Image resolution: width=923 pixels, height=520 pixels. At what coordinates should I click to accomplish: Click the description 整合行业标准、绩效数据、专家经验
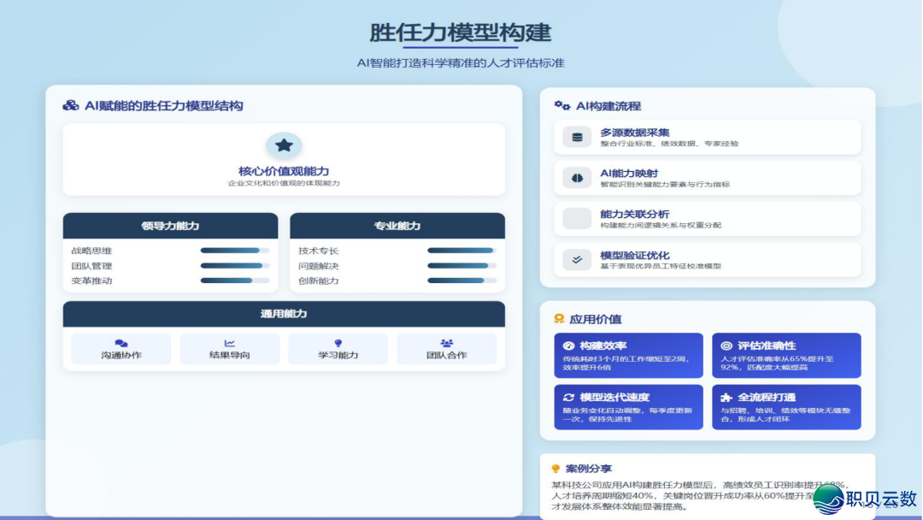pos(669,144)
